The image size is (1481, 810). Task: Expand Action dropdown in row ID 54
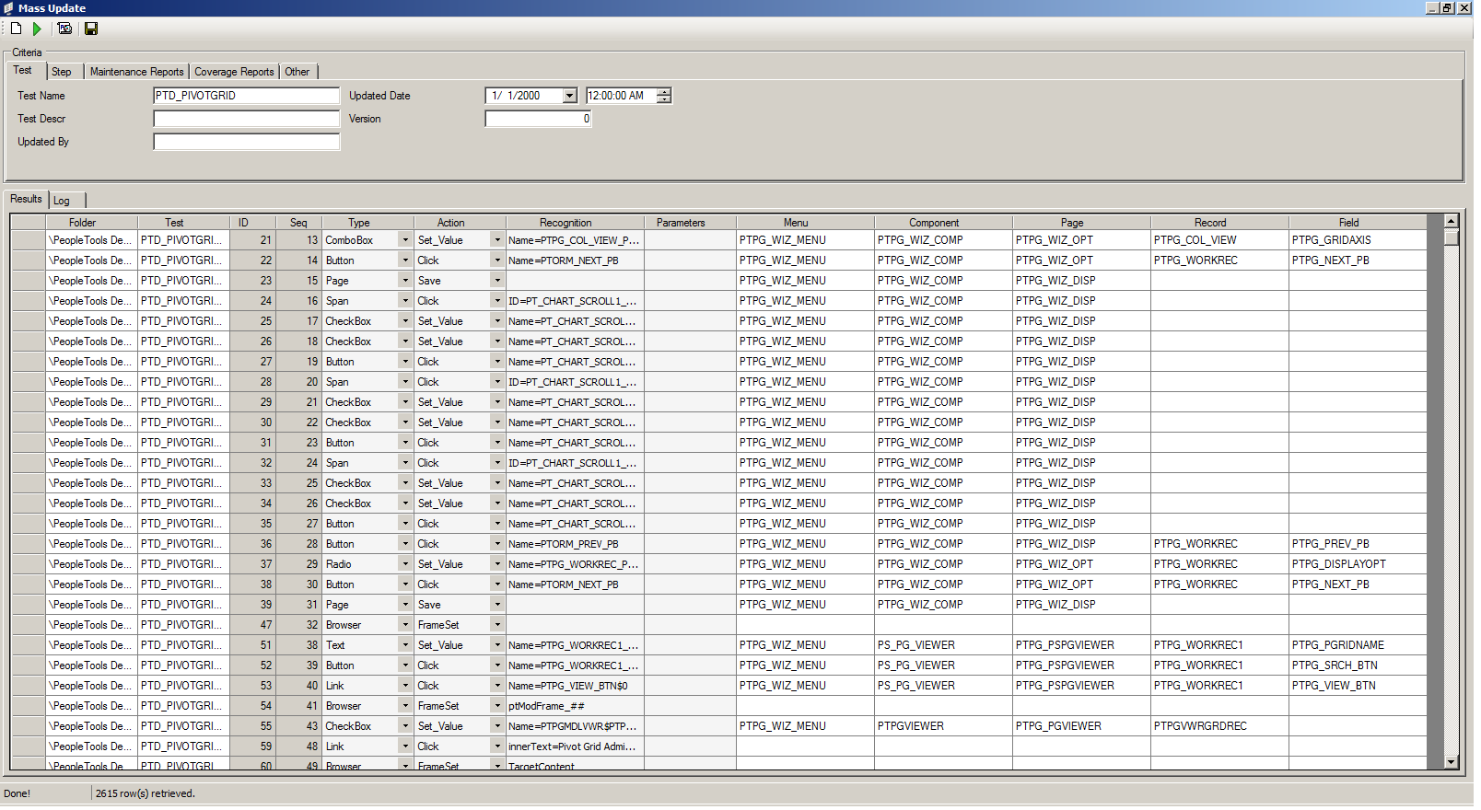point(497,706)
